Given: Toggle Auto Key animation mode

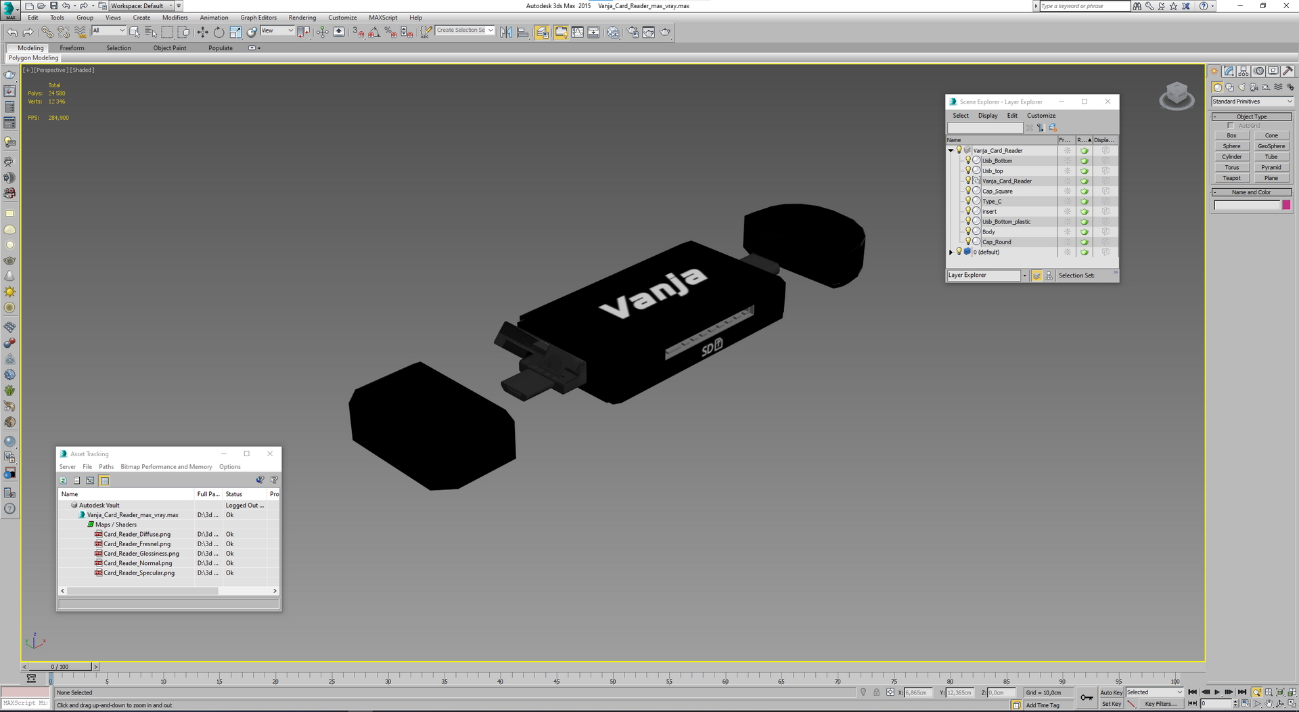Looking at the screenshot, I should (1111, 692).
